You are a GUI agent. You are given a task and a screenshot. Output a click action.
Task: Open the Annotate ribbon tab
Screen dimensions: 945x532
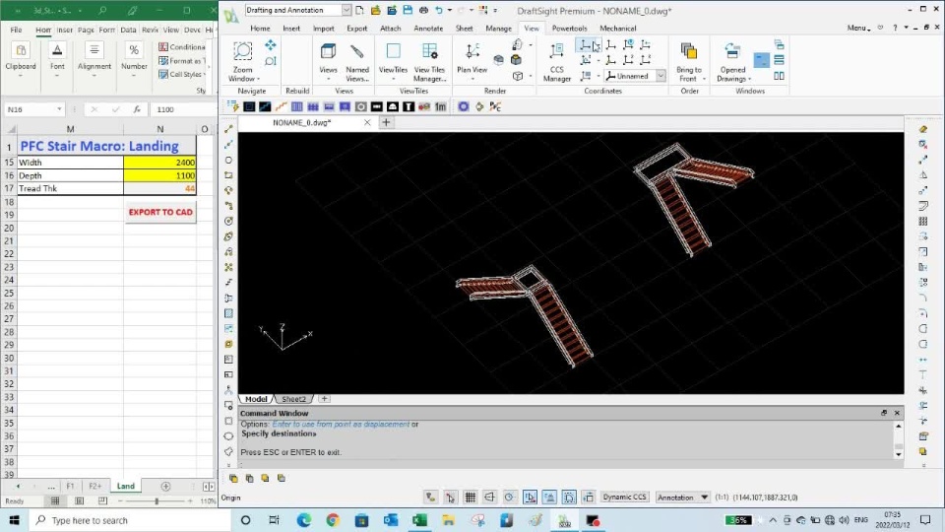click(428, 29)
